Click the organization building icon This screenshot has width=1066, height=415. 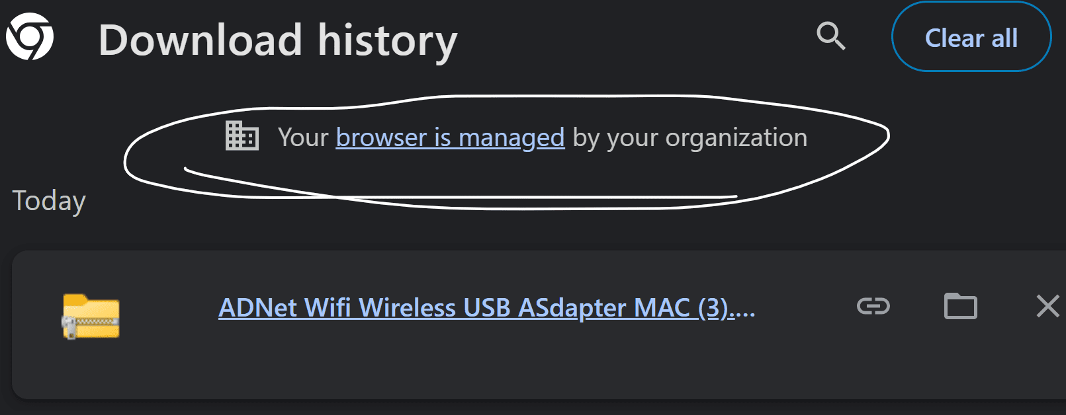pos(242,137)
